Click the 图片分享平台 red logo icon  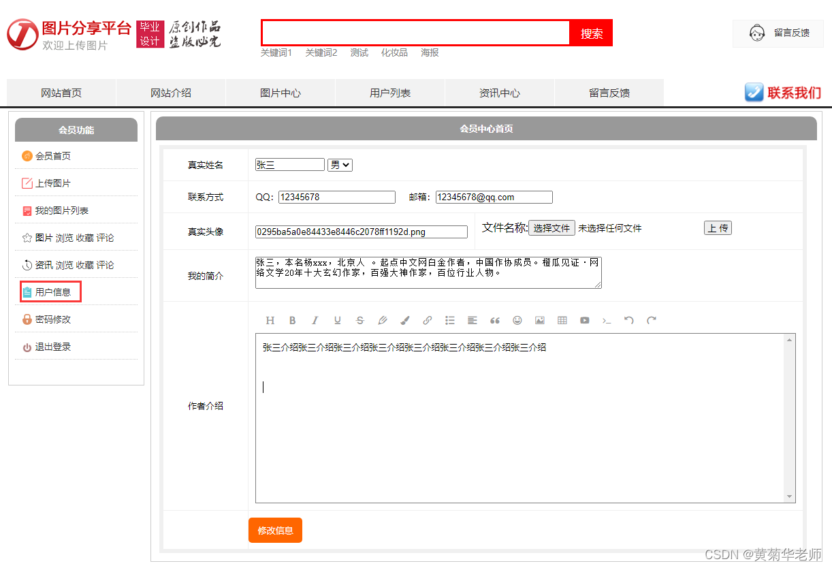[22, 34]
